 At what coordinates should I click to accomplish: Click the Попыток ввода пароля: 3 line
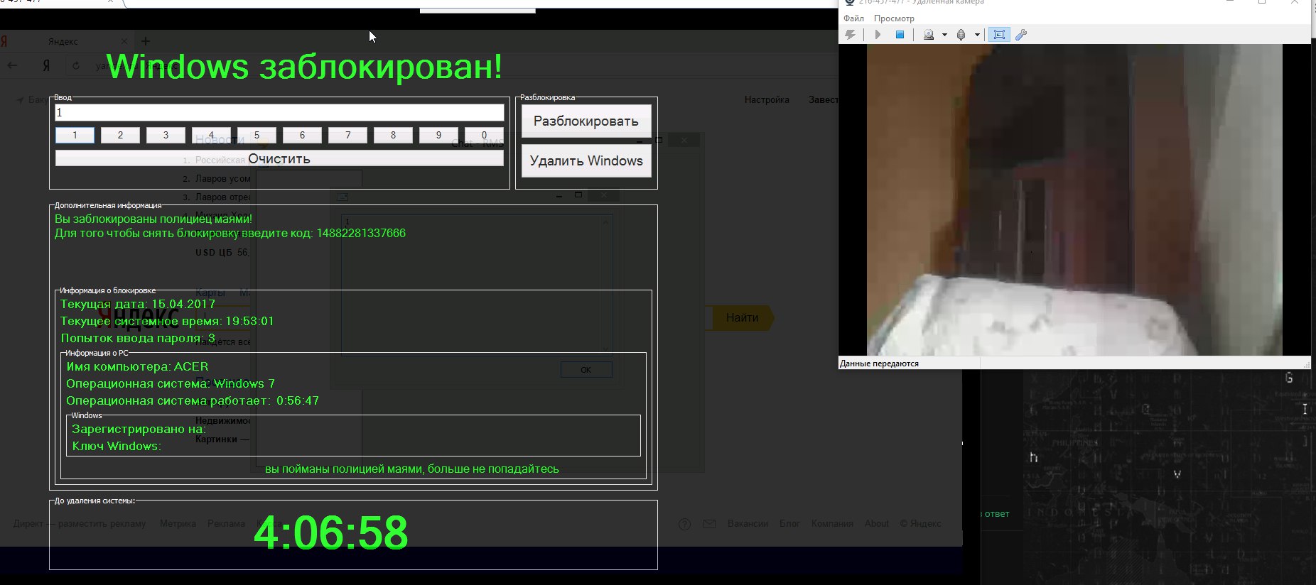pyautogui.click(x=138, y=338)
